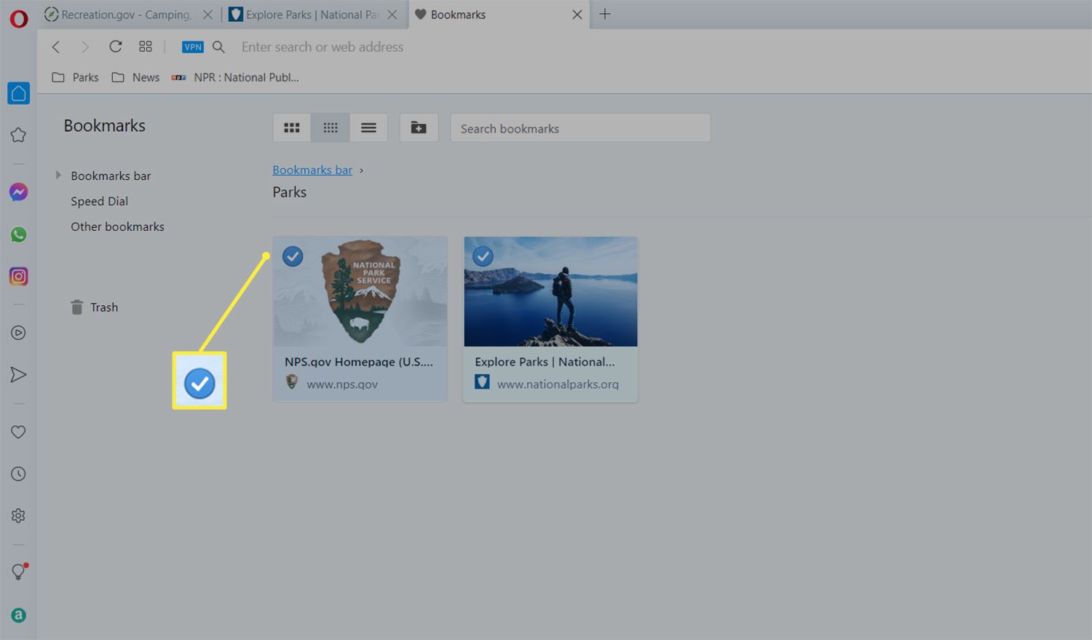The width and height of the screenshot is (1092, 640).
Task: Open History clock icon in sidebar
Action: click(18, 474)
